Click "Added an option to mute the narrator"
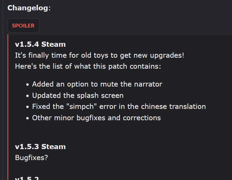The height and width of the screenshot is (180, 232). 97,84
